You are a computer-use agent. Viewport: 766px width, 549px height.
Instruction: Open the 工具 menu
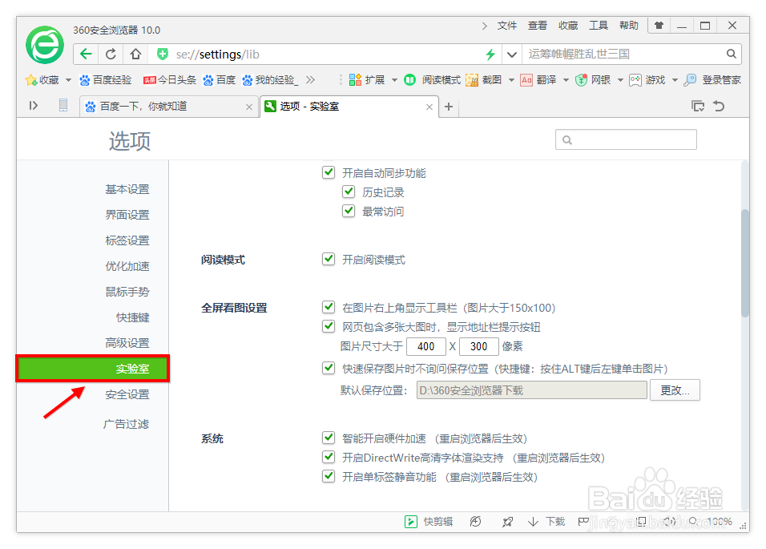599,26
